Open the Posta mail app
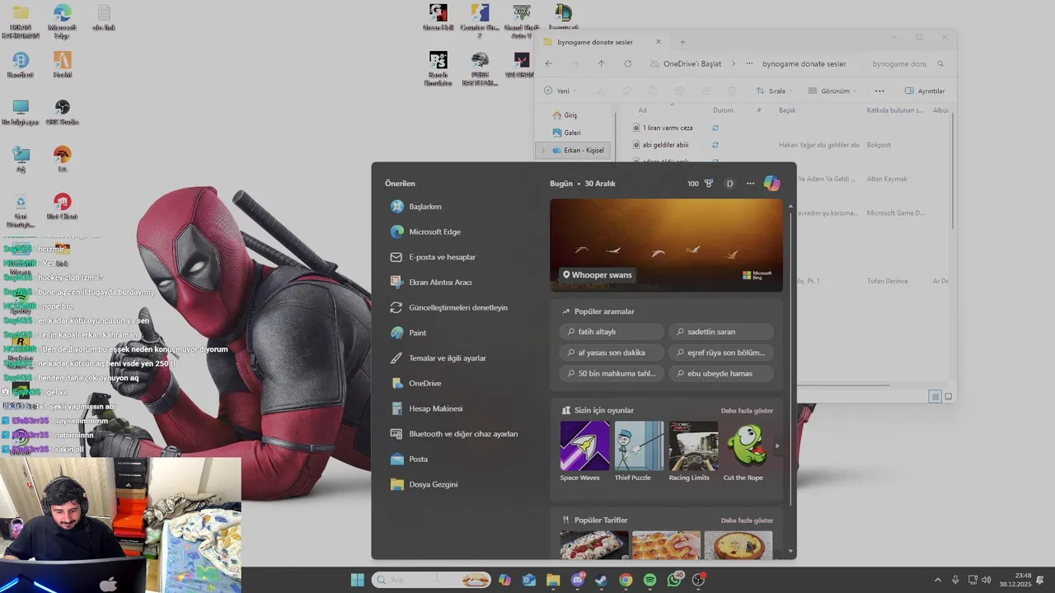1055x593 pixels. tap(409, 460)
